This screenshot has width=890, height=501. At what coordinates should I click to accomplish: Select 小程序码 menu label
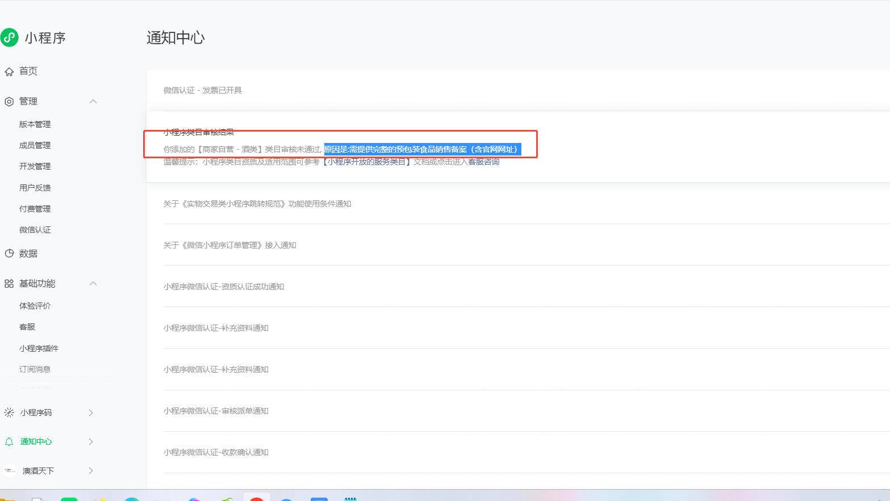[36, 412]
